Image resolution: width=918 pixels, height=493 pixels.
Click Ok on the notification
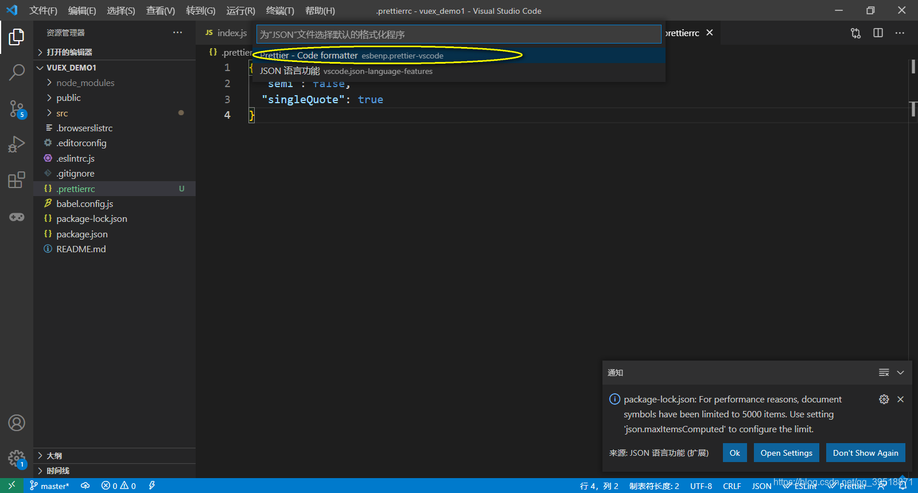click(734, 453)
